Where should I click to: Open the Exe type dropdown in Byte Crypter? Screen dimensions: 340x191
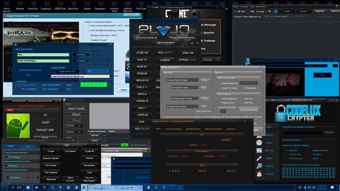205,80
